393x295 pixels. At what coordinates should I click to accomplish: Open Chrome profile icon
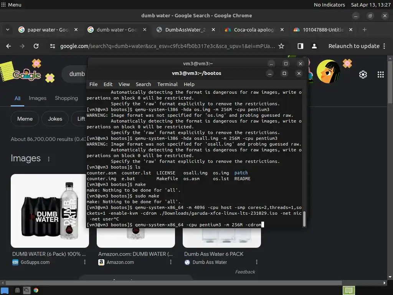pyautogui.click(x=314, y=46)
